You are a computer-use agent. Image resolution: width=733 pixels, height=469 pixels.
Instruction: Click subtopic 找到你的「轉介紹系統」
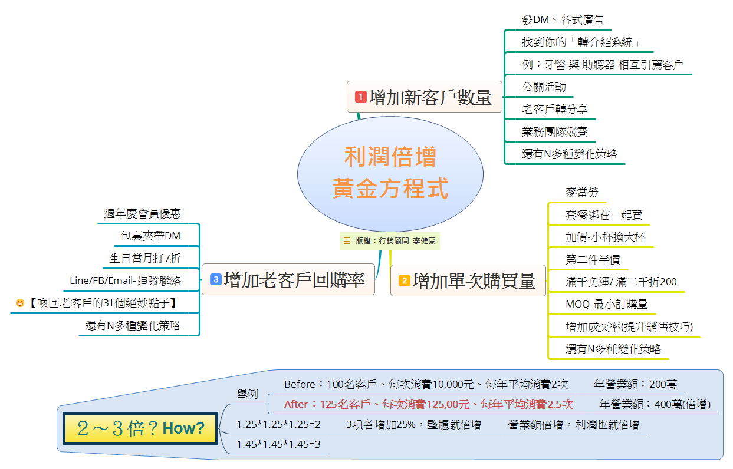[581, 42]
